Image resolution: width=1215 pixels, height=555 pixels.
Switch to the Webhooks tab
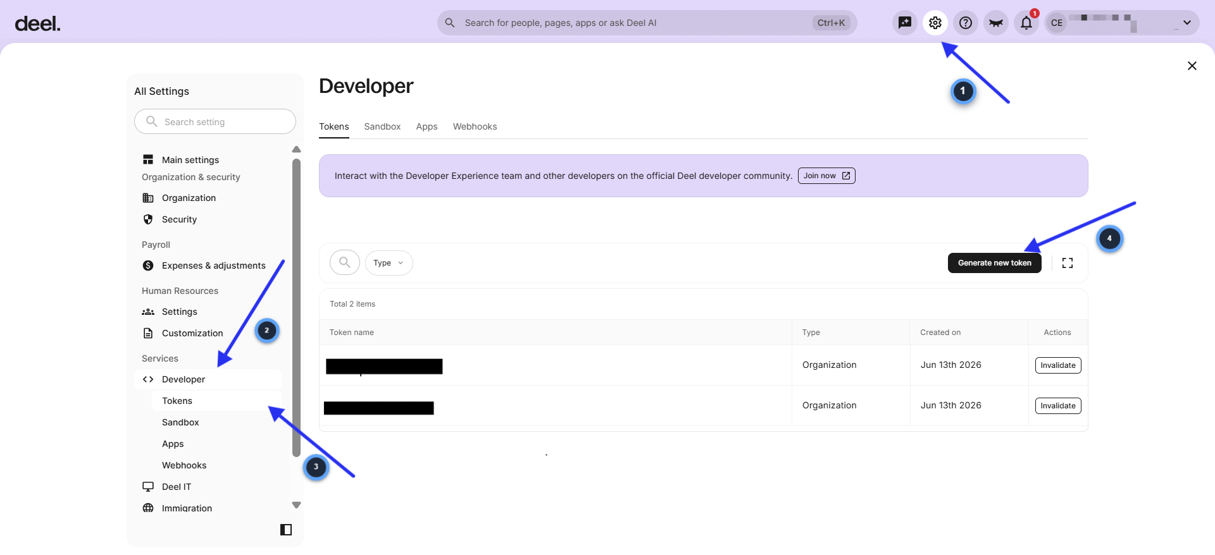click(x=475, y=126)
